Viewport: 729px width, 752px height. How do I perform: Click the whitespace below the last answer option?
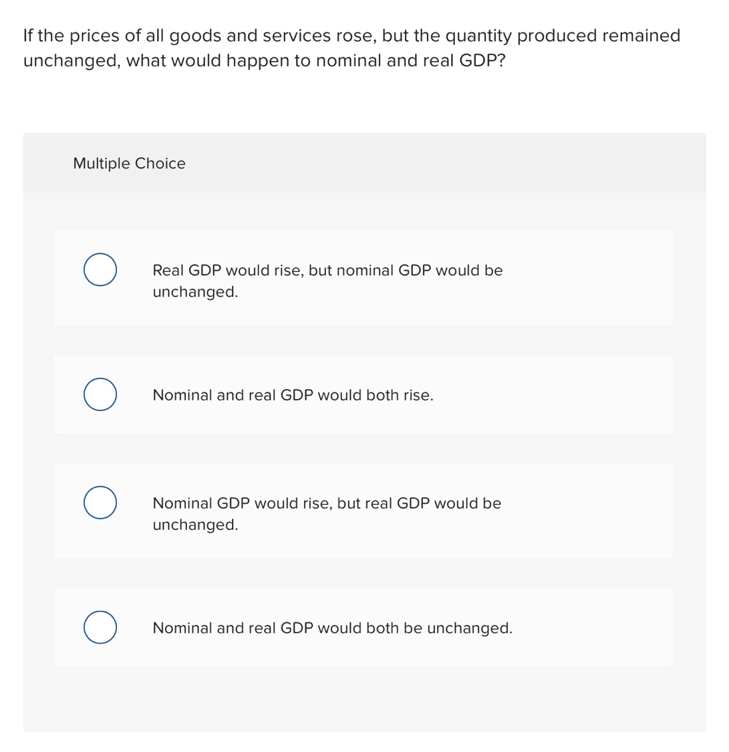pos(363,699)
